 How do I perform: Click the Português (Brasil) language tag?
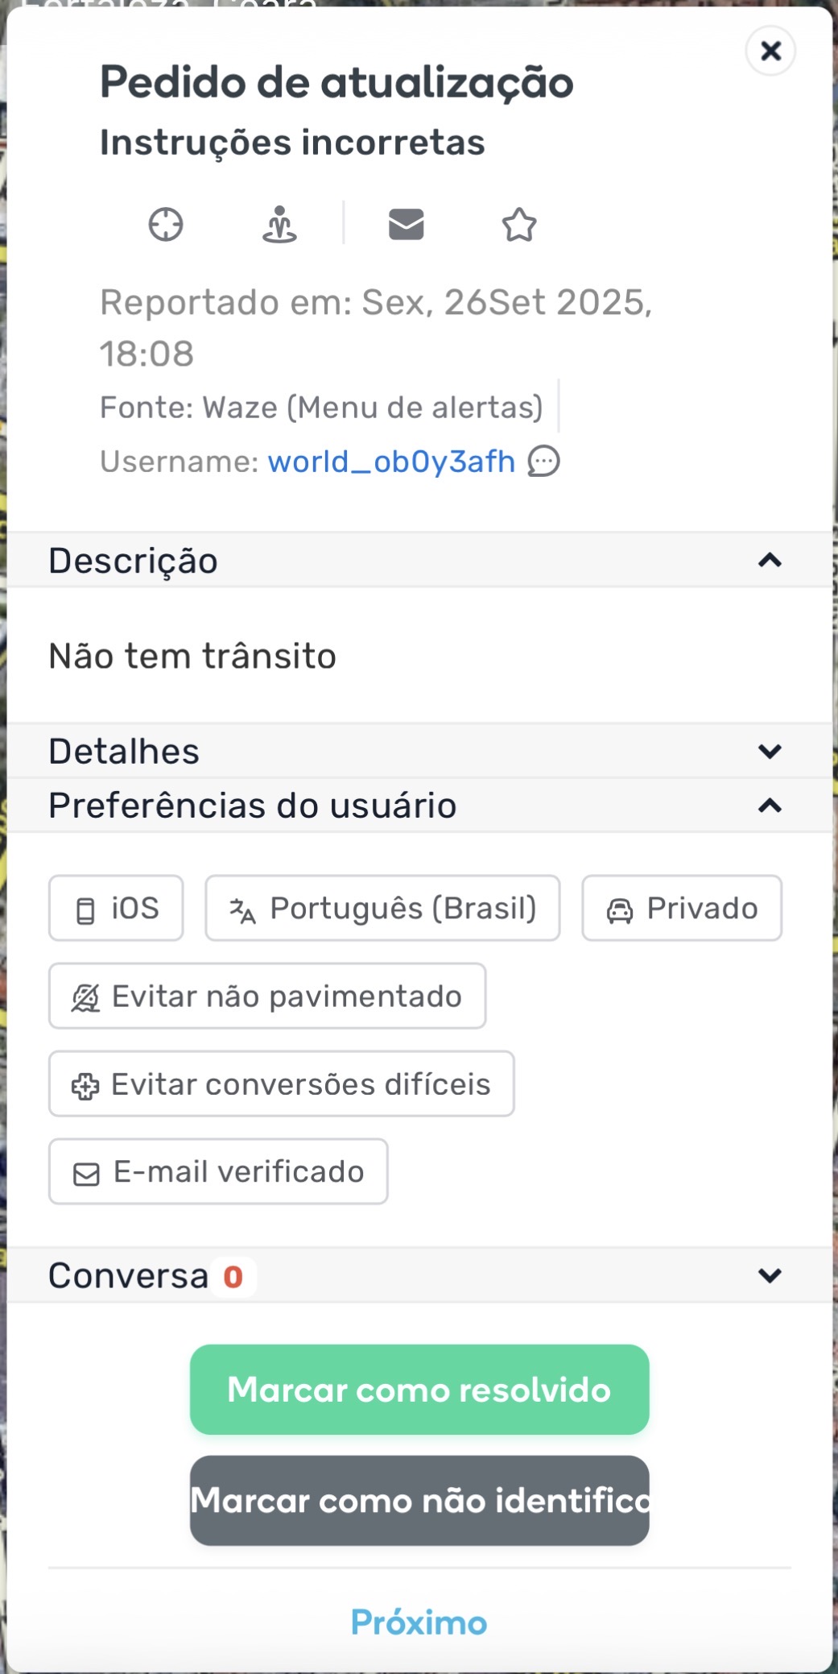coord(382,909)
